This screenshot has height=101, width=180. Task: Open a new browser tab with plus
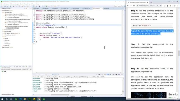151,2
